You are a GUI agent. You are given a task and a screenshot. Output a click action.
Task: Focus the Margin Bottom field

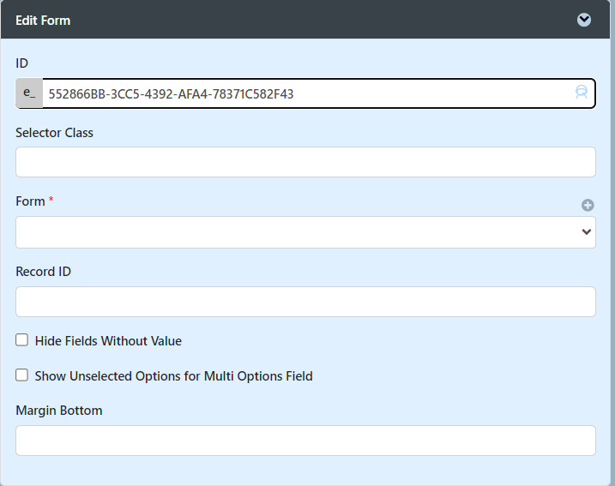click(x=305, y=441)
